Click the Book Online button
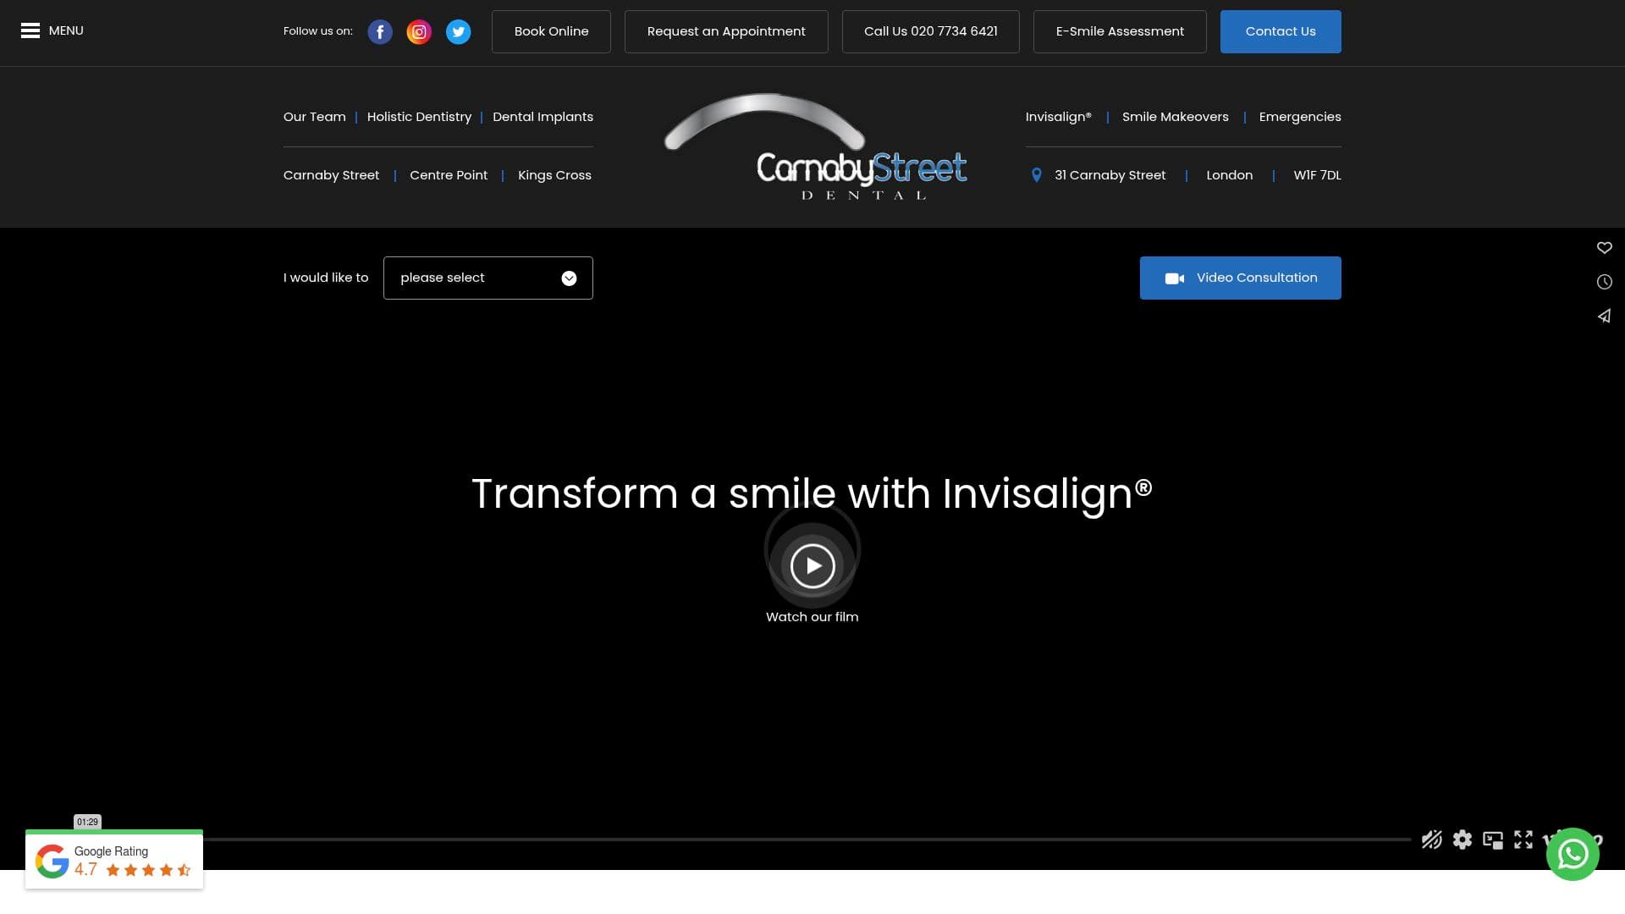1625x914 pixels. coord(551,31)
